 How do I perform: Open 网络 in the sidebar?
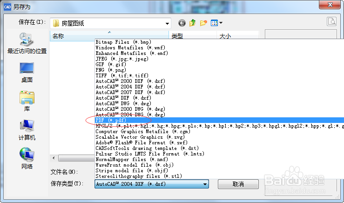27,158
